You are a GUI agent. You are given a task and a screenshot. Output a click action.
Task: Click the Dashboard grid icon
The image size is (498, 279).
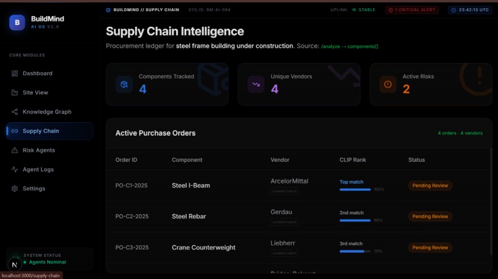(x=15, y=73)
